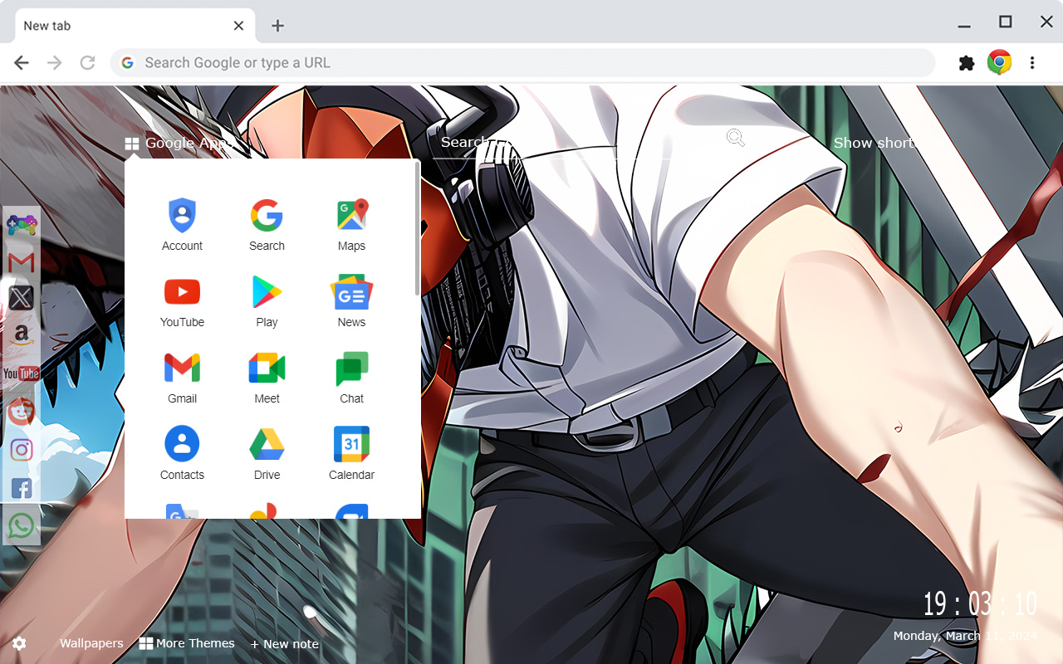The image size is (1063, 664).
Task: Open Gmail in Google Apps panel
Action: (182, 378)
